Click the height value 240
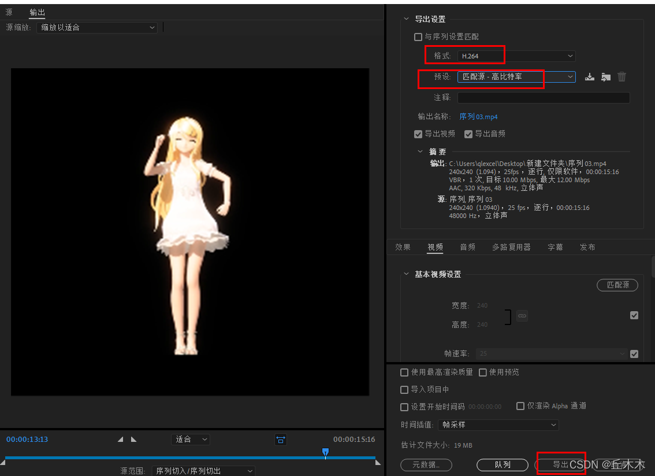Image resolution: width=655 pixels, height=476 pixels. click(482, 324)
